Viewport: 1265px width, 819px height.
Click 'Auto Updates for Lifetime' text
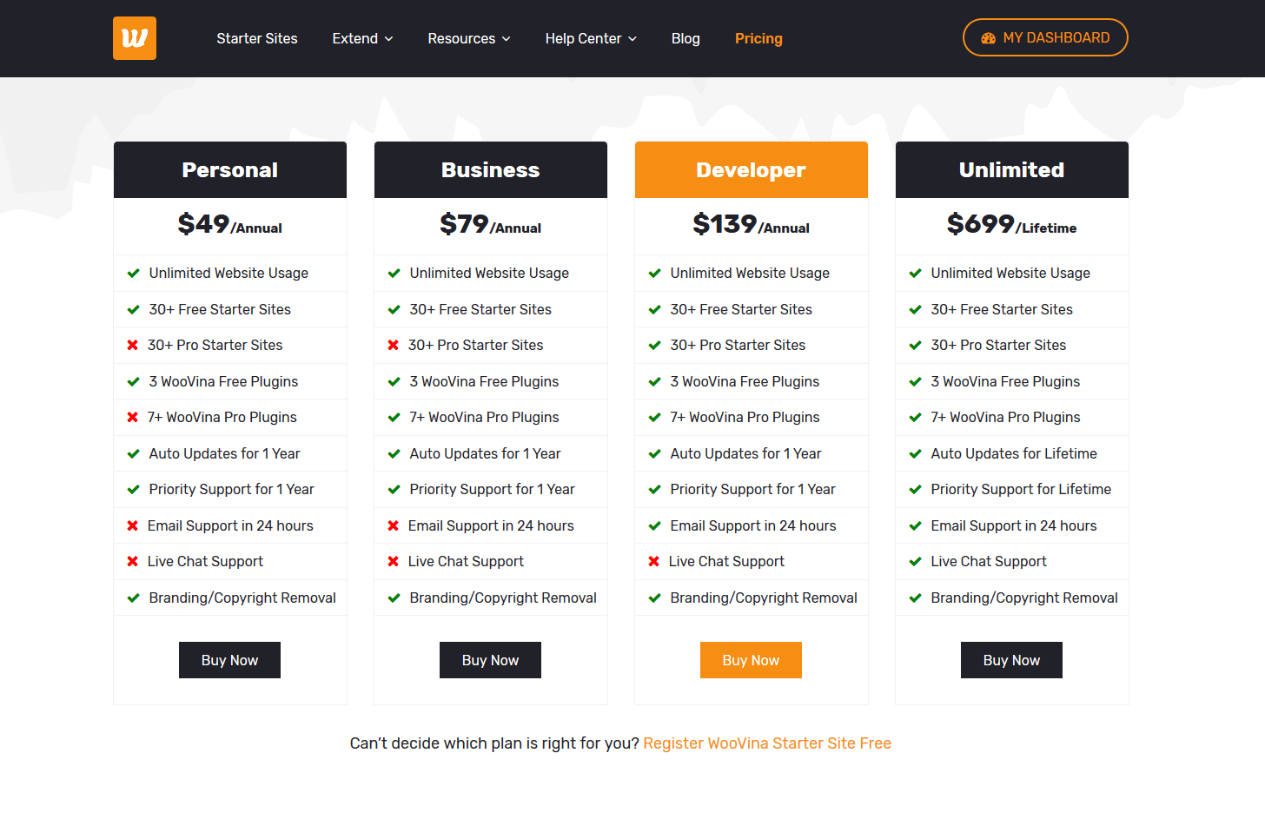[x=1014, y=453]
